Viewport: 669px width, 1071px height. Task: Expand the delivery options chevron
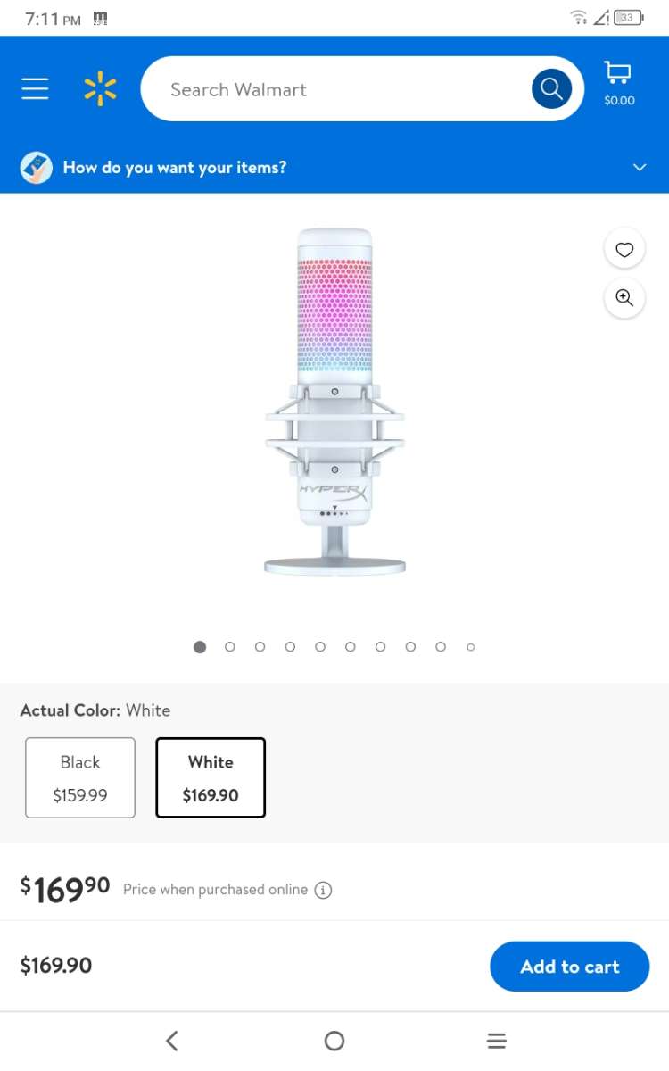click(640, 168)
